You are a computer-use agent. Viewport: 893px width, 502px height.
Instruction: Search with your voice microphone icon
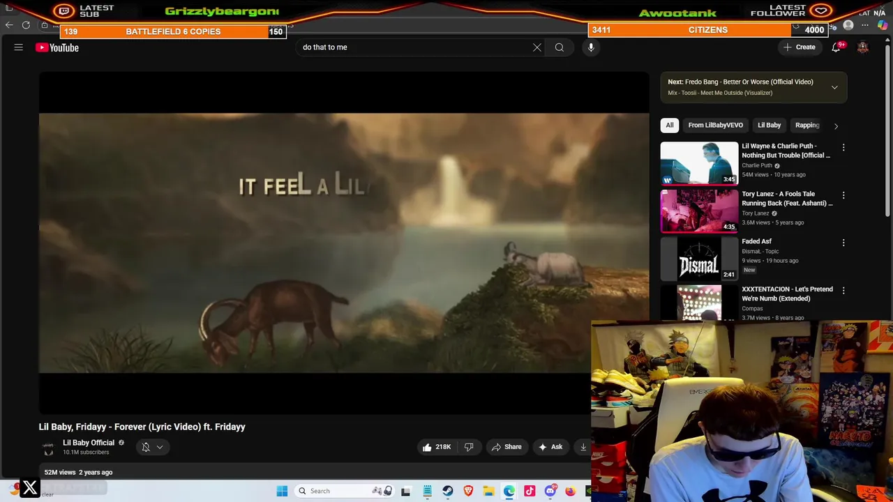pos(591,47)
